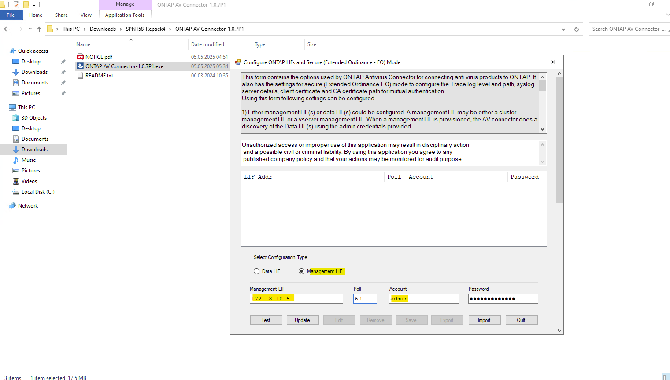Click the Management LIF address field

coord(296,299)
